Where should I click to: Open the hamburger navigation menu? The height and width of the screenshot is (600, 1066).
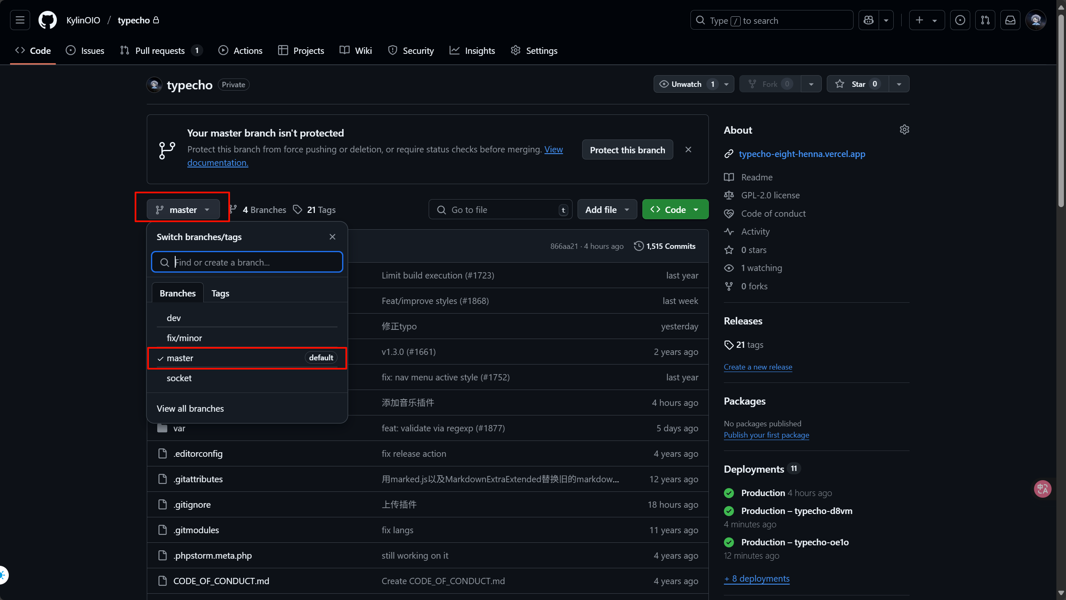20,20
